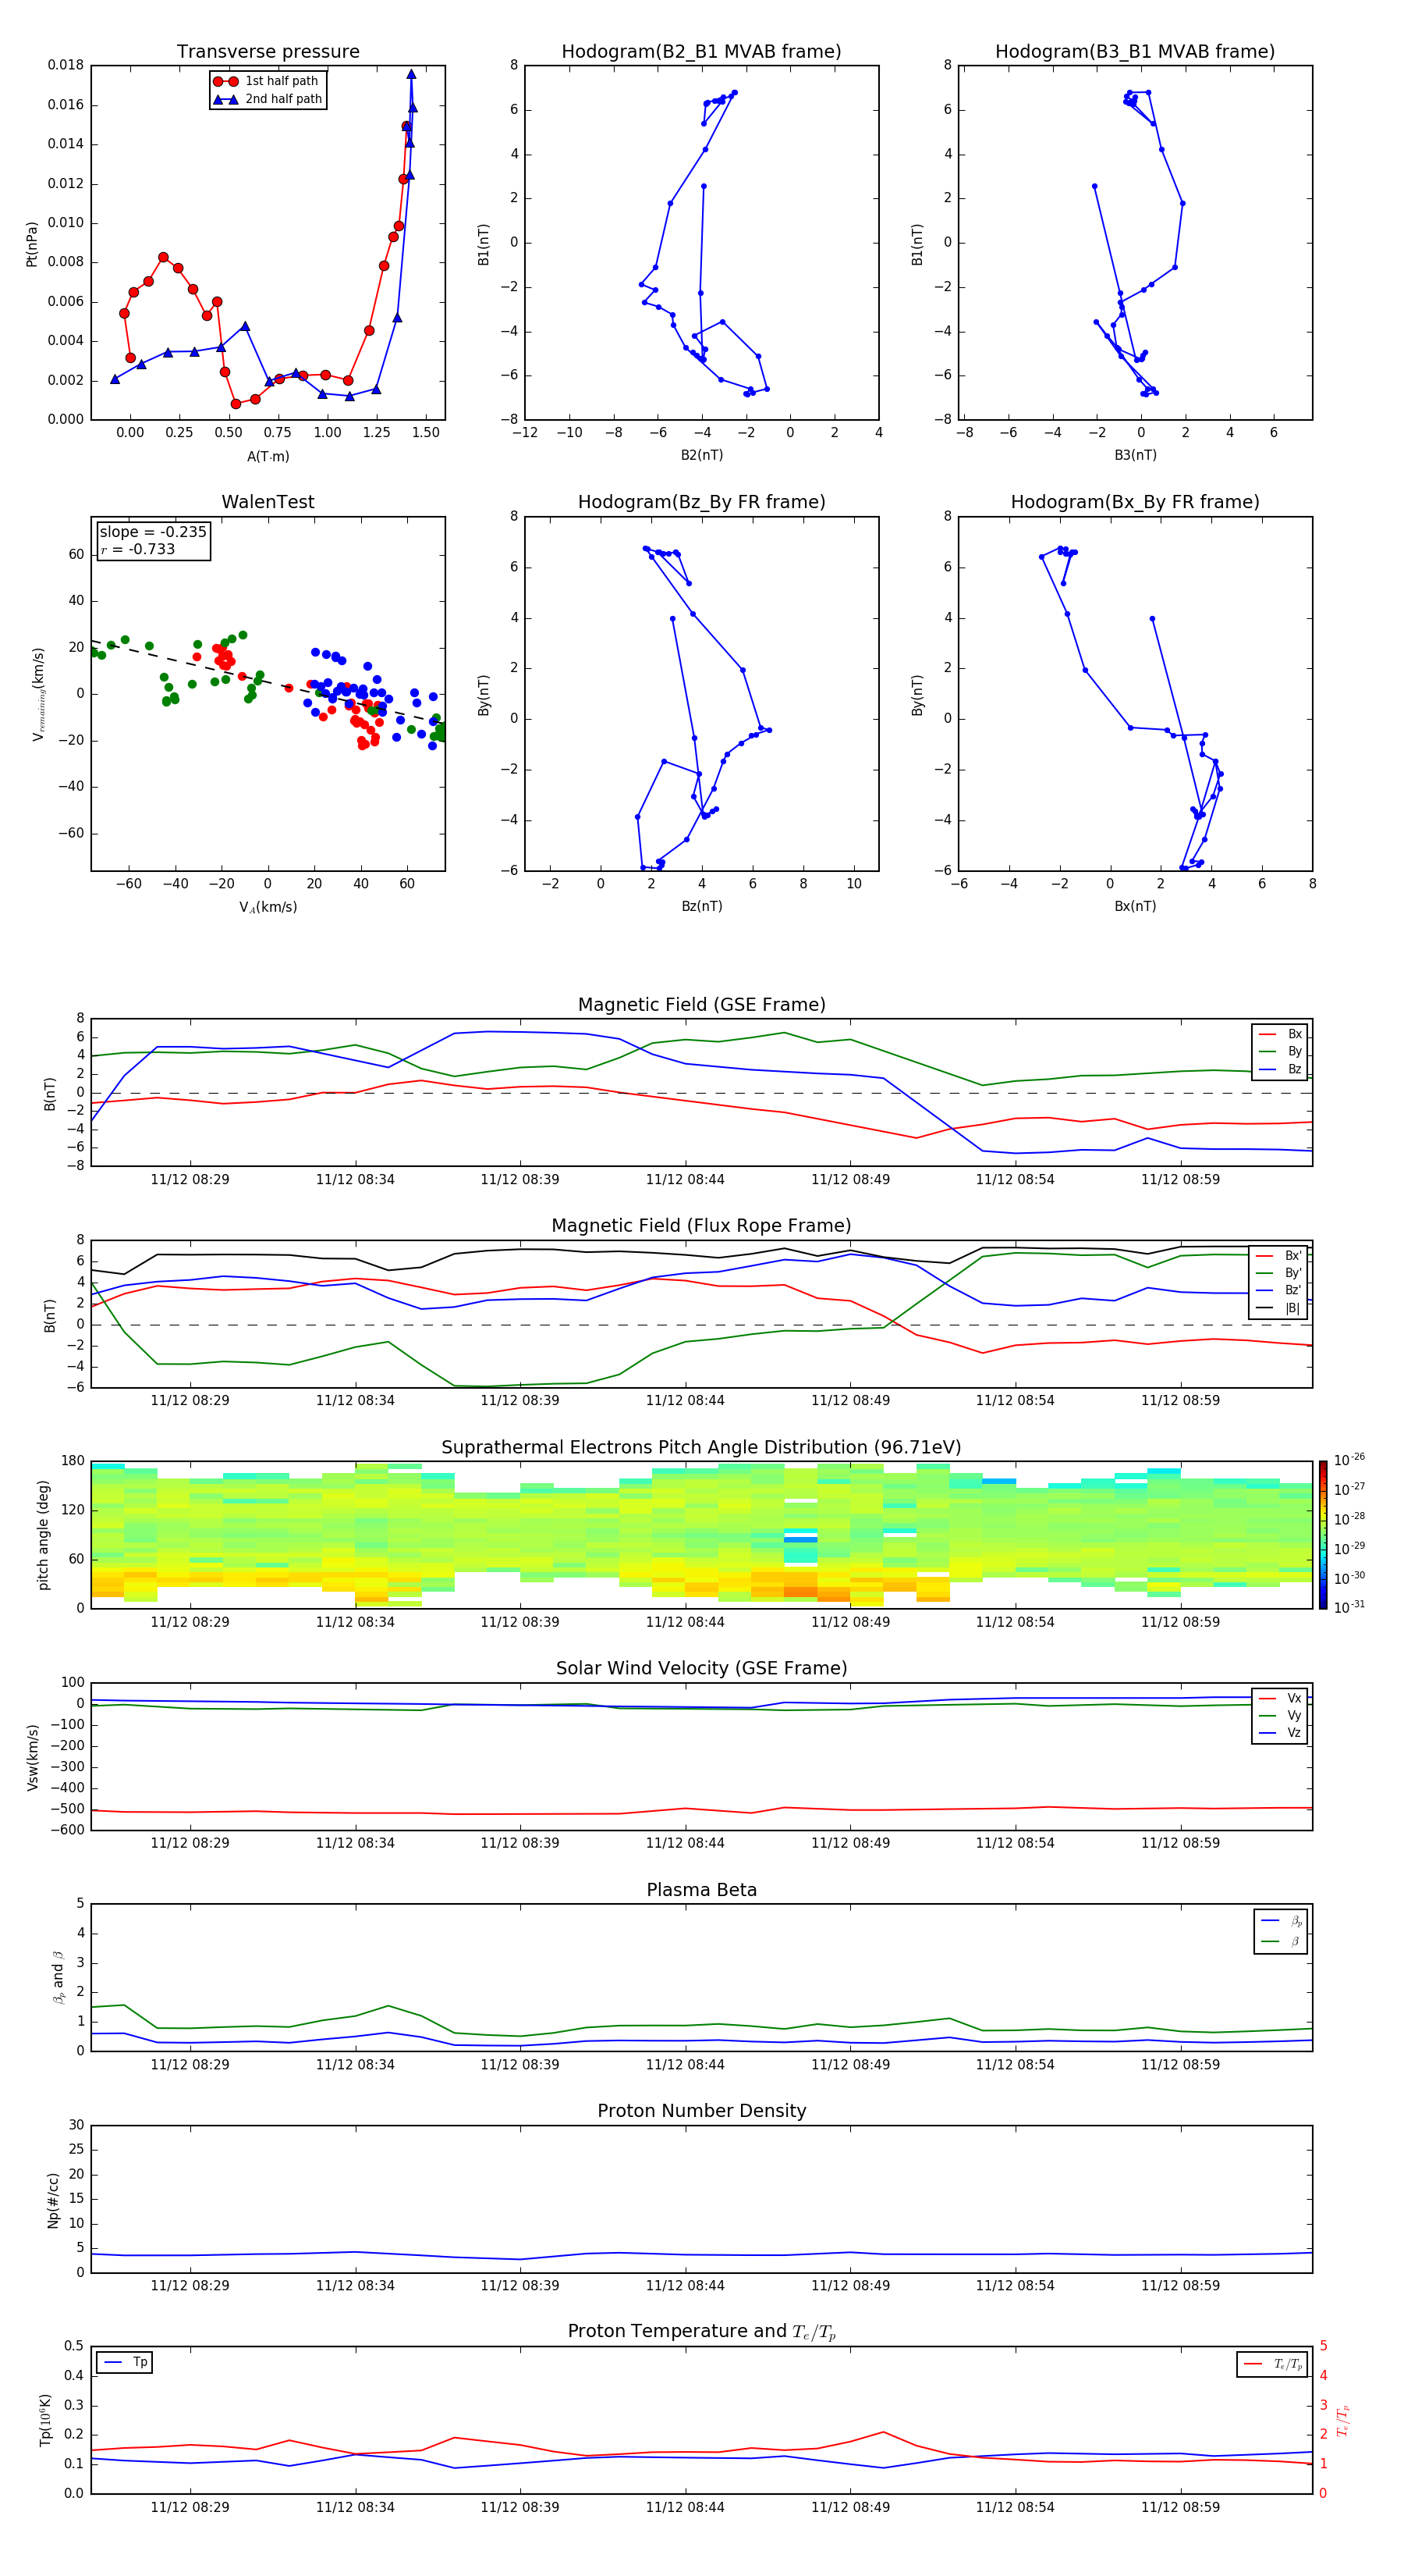Image resolution: width=1404 pixels, height=2576 pixels.
Task: Click the β legend entry in Plasma Beta plot
Action: pos(1281,1941)
